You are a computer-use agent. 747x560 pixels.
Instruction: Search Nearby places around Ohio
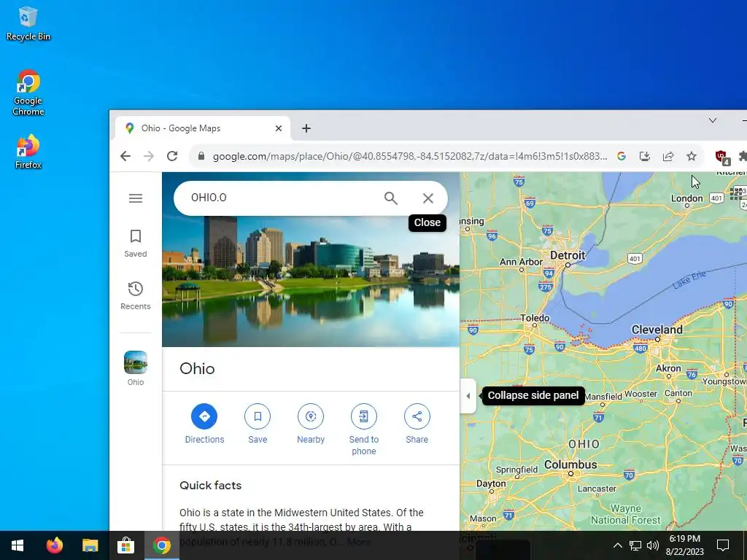click(x=311, y=424)
